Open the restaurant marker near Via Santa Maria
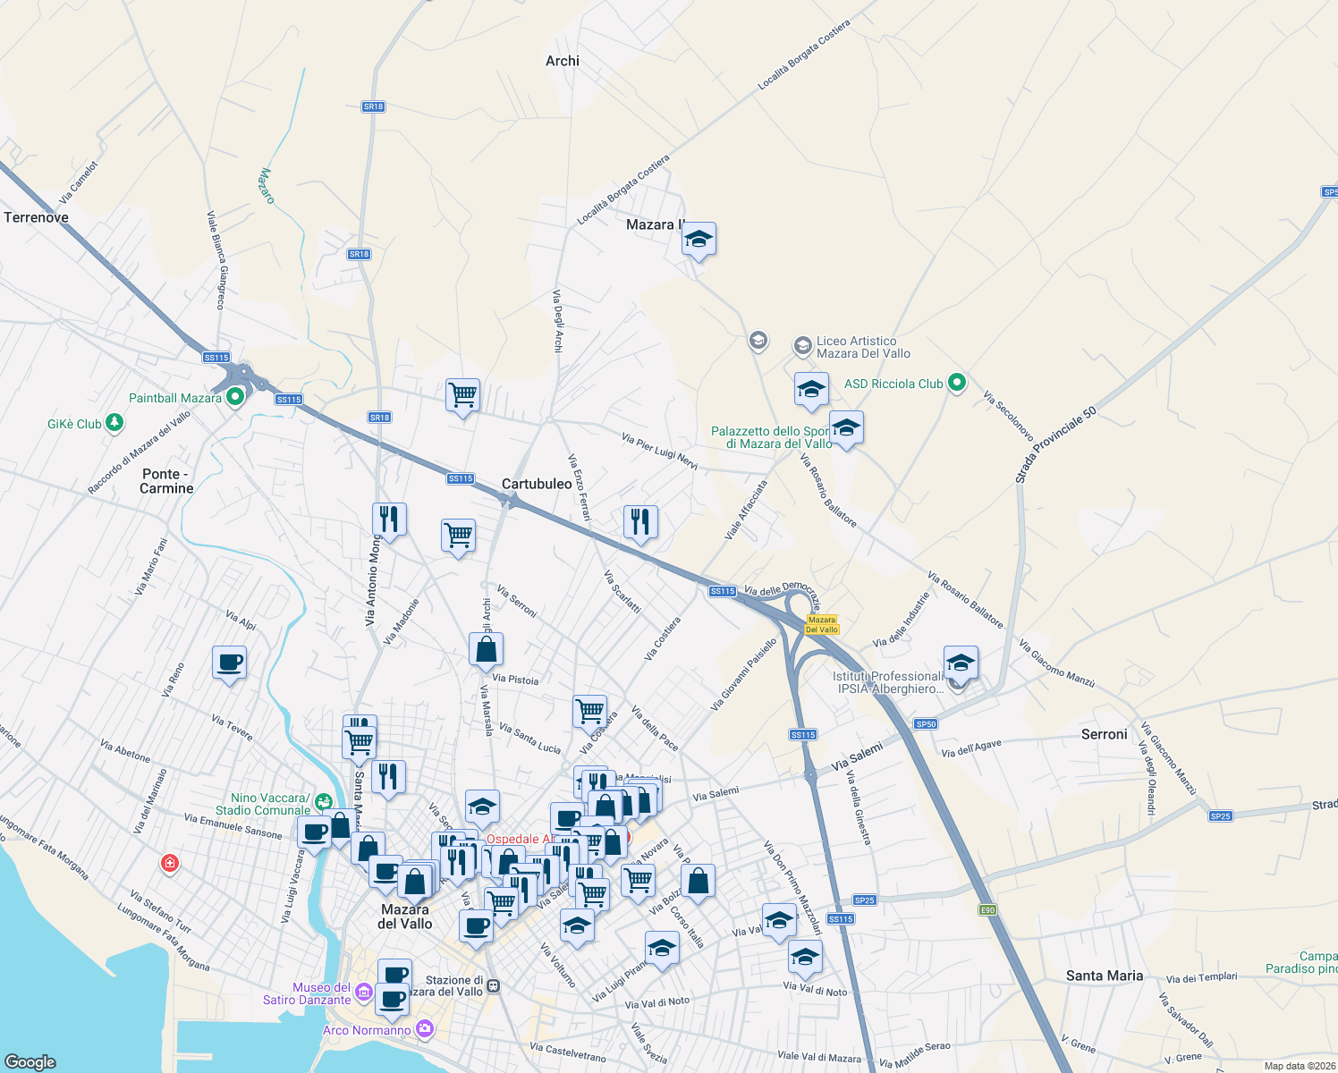The width and height of the screenshot is (1338, 1073). (x=388, y=777)
